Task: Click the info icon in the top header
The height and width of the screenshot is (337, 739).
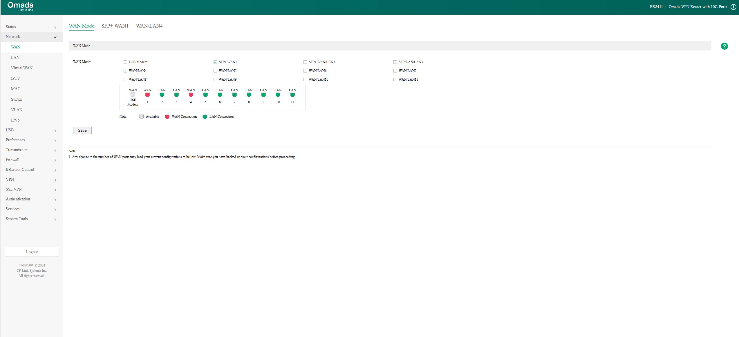Action: [x=733, y=7]
